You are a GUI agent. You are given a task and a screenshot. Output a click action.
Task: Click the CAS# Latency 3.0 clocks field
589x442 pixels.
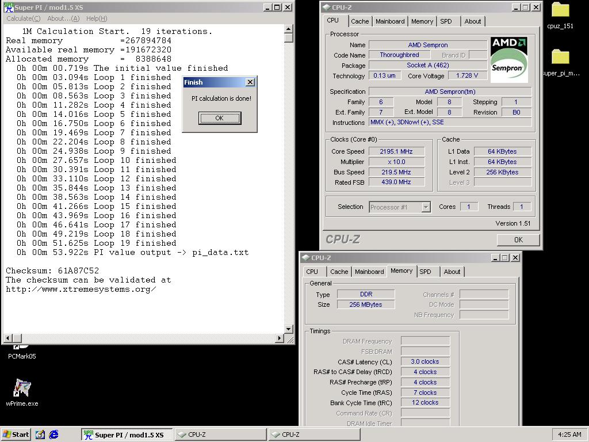coord(425,361)
